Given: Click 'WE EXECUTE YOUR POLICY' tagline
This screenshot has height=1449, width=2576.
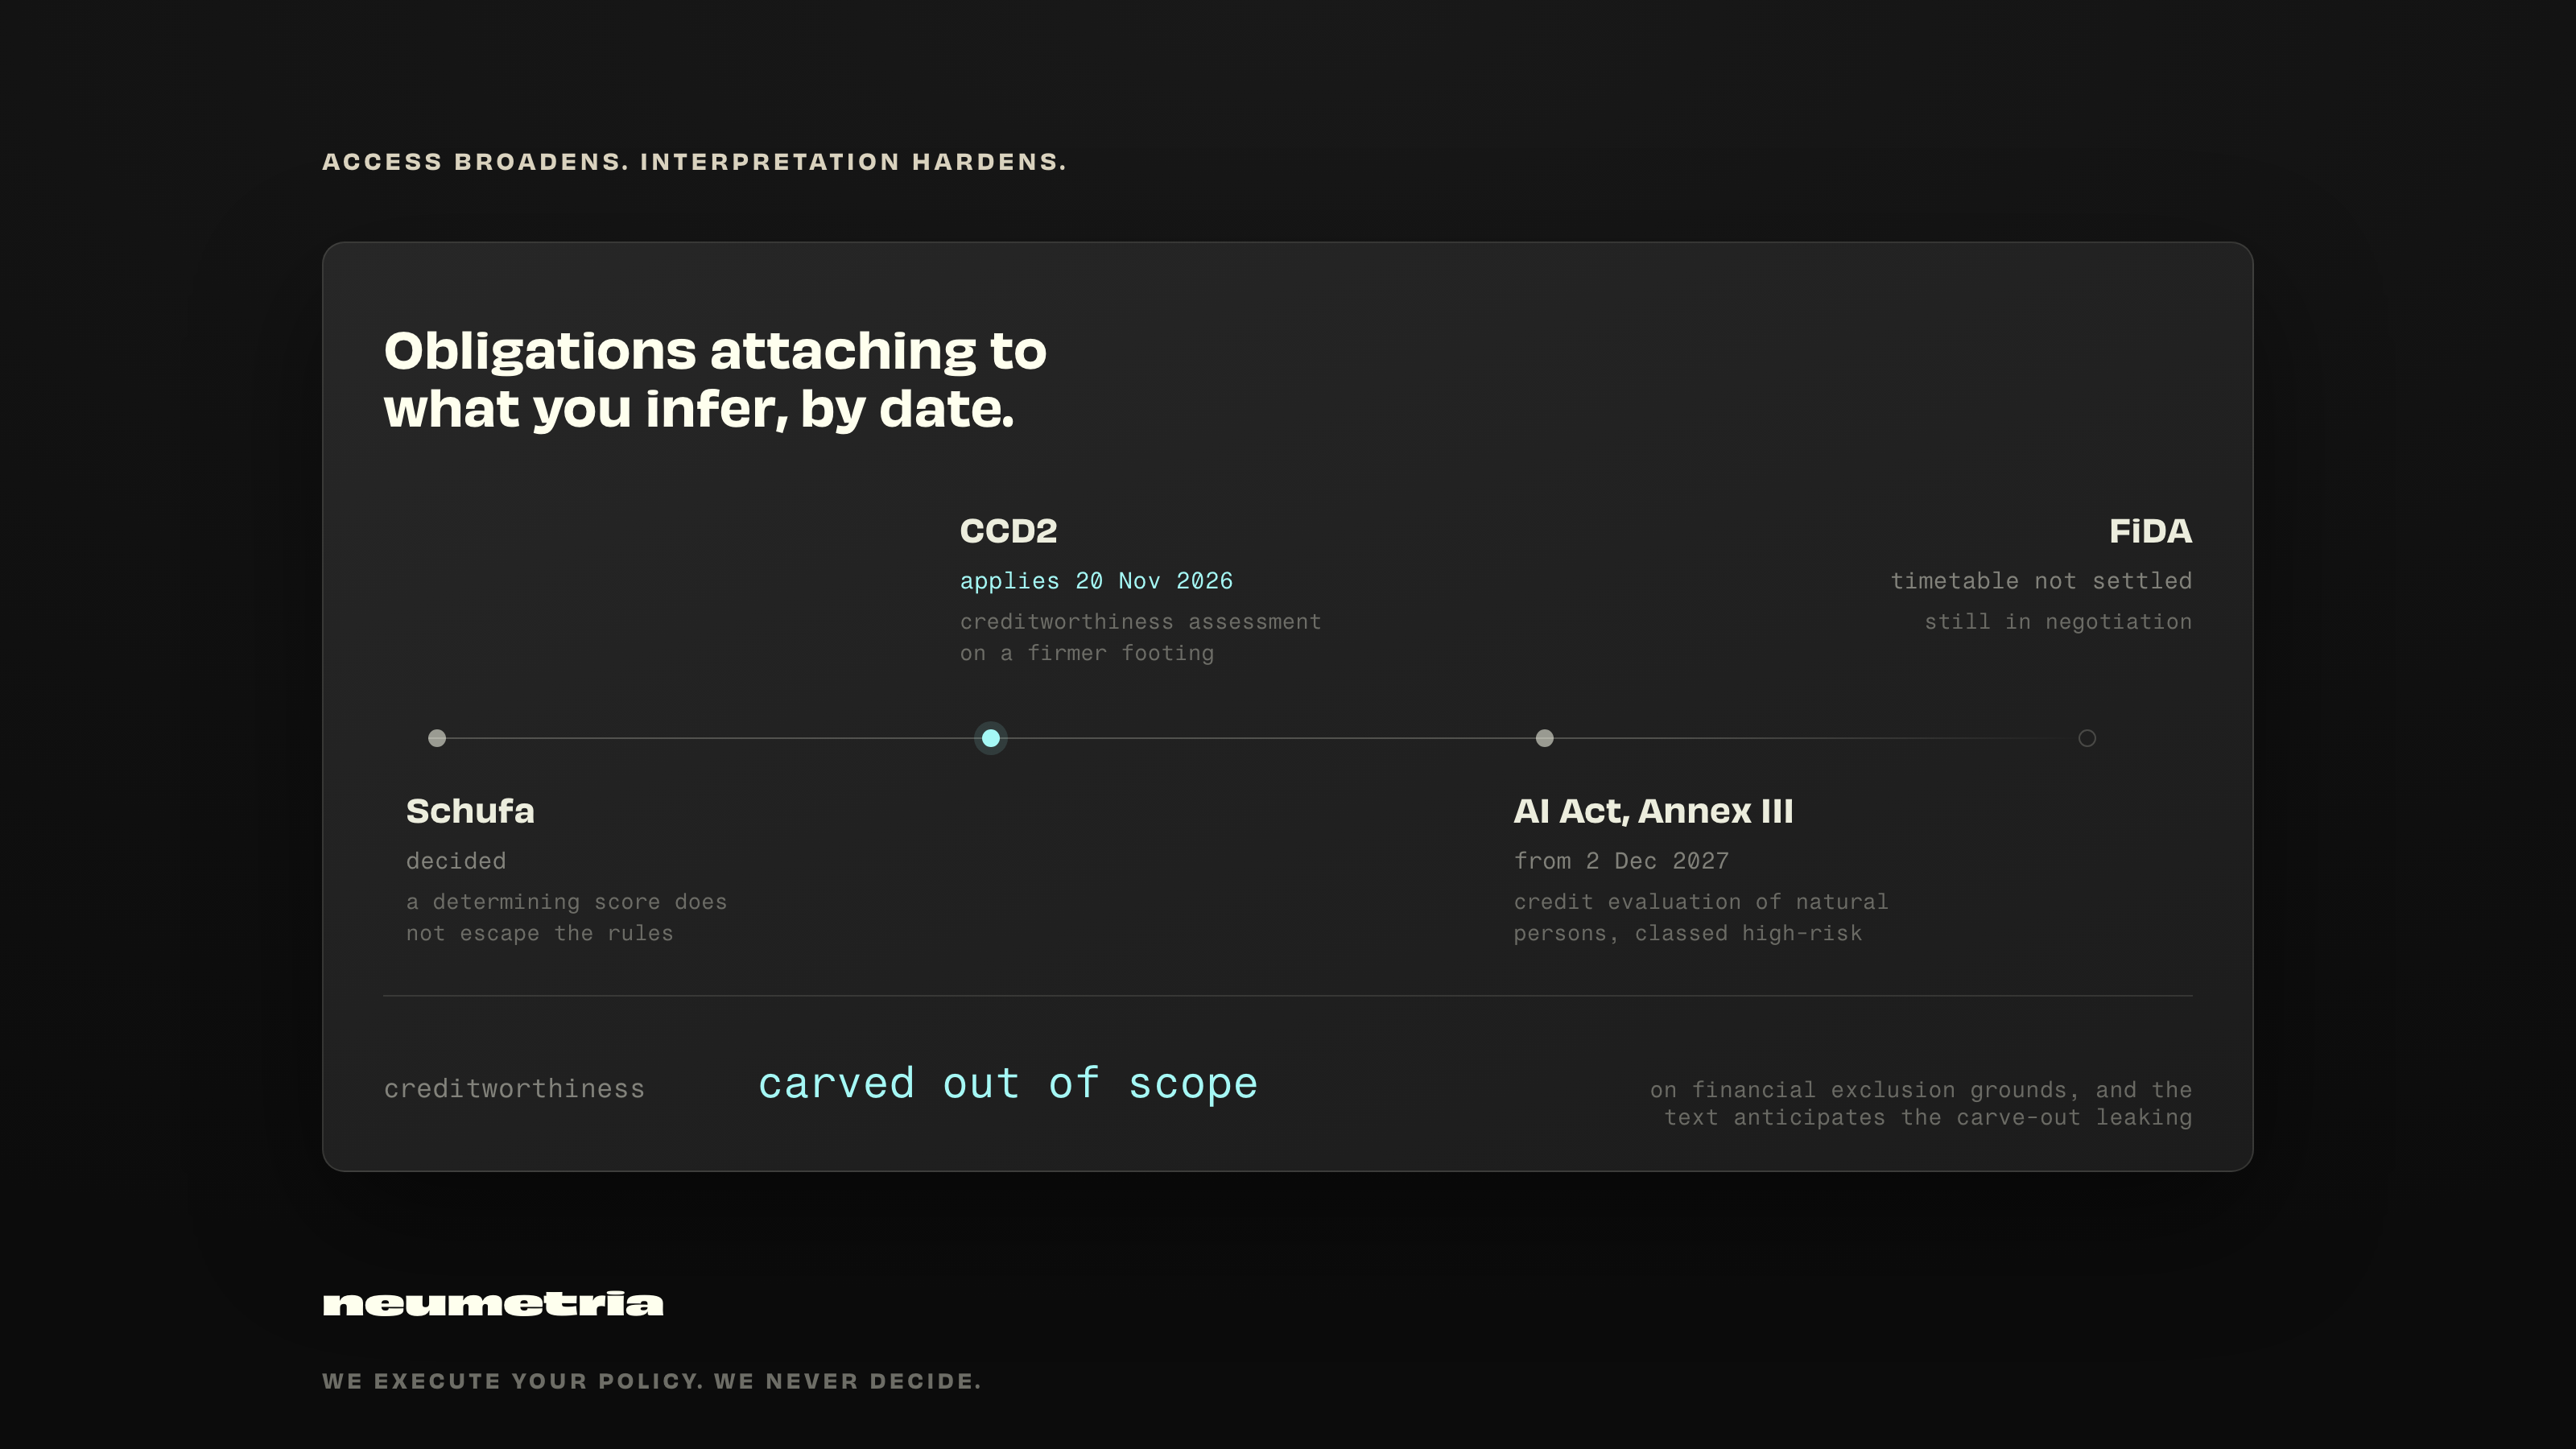Looking at the screenshot, I should (x=651, y=1381).
